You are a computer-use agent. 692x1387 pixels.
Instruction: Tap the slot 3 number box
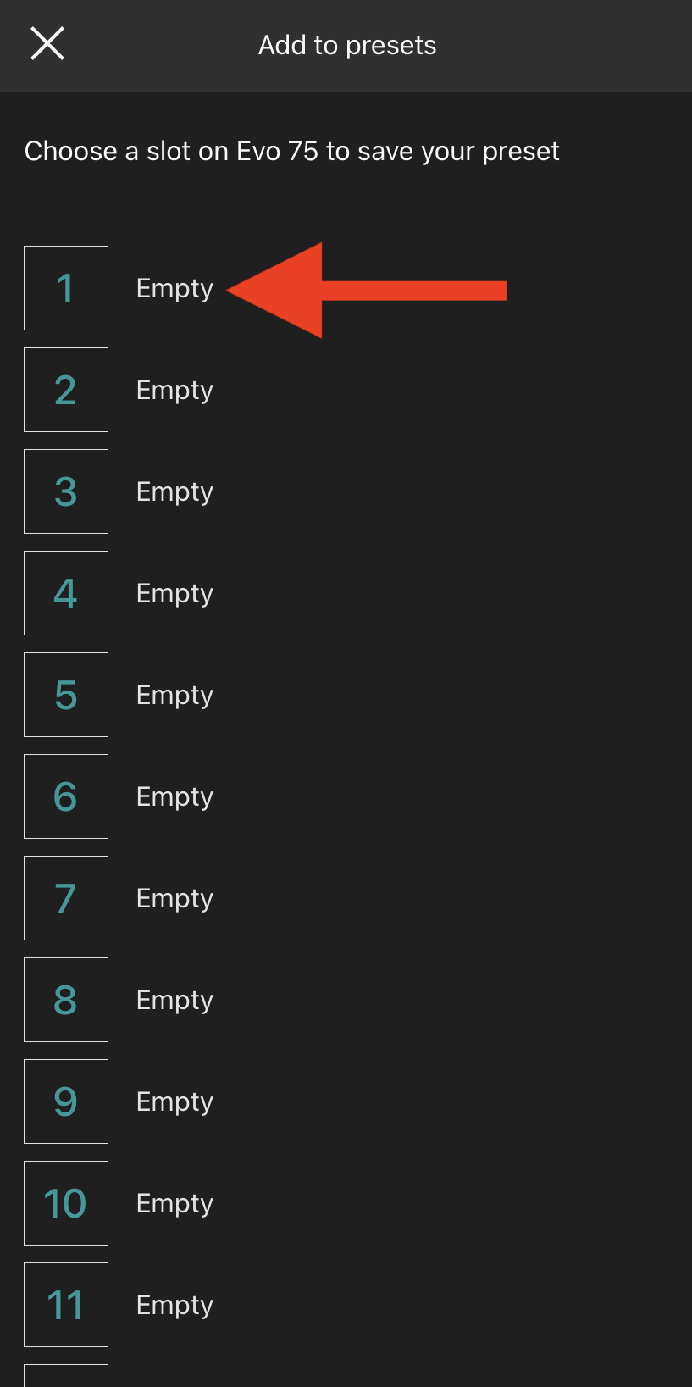(66, 491)
